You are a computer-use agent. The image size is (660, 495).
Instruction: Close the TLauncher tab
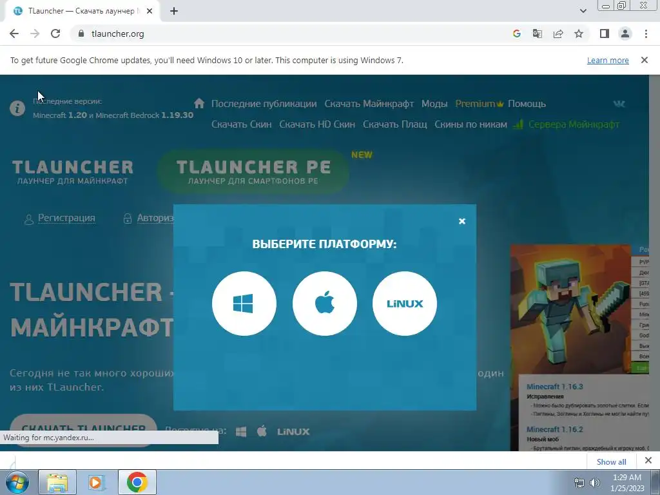[x=150, y=11]
